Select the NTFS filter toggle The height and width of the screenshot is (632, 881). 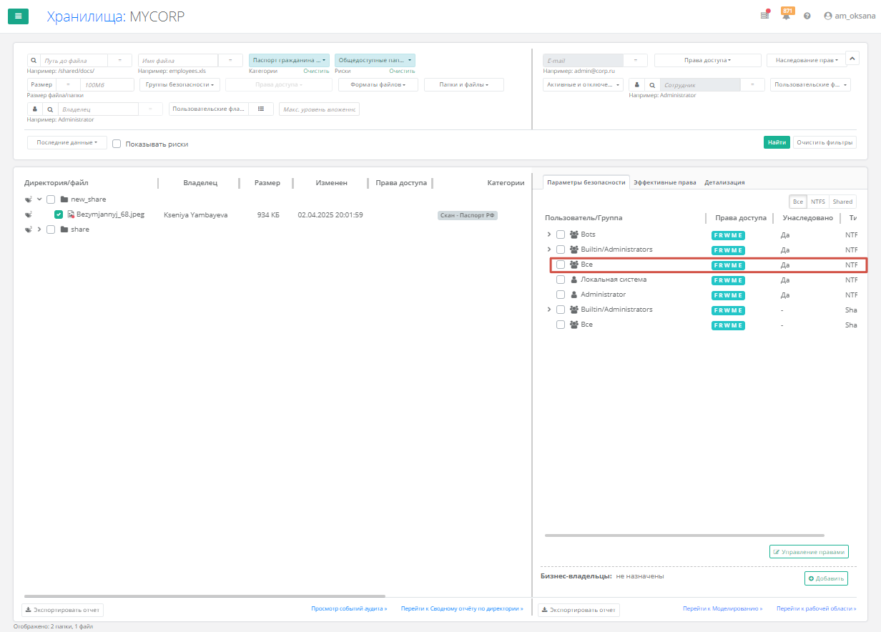pos(817,202)
